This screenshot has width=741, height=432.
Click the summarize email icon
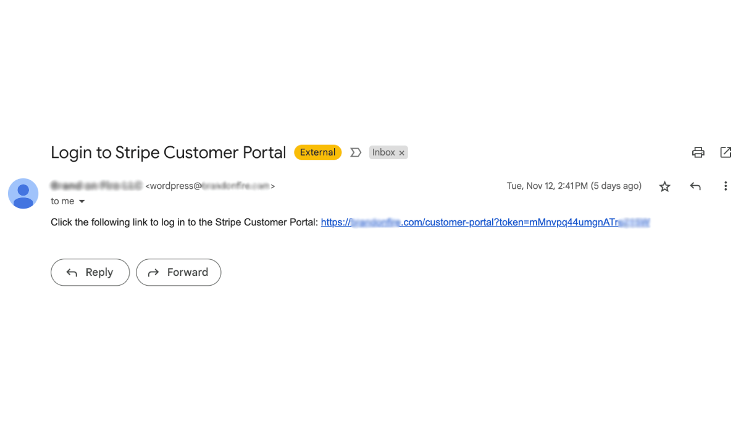356,152
